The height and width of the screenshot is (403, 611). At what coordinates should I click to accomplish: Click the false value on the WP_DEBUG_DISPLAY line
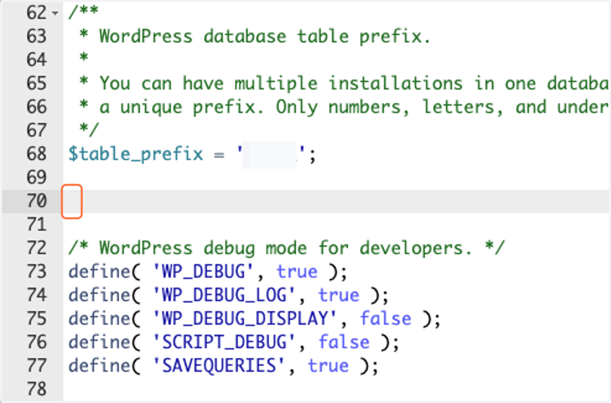point(385,318)
